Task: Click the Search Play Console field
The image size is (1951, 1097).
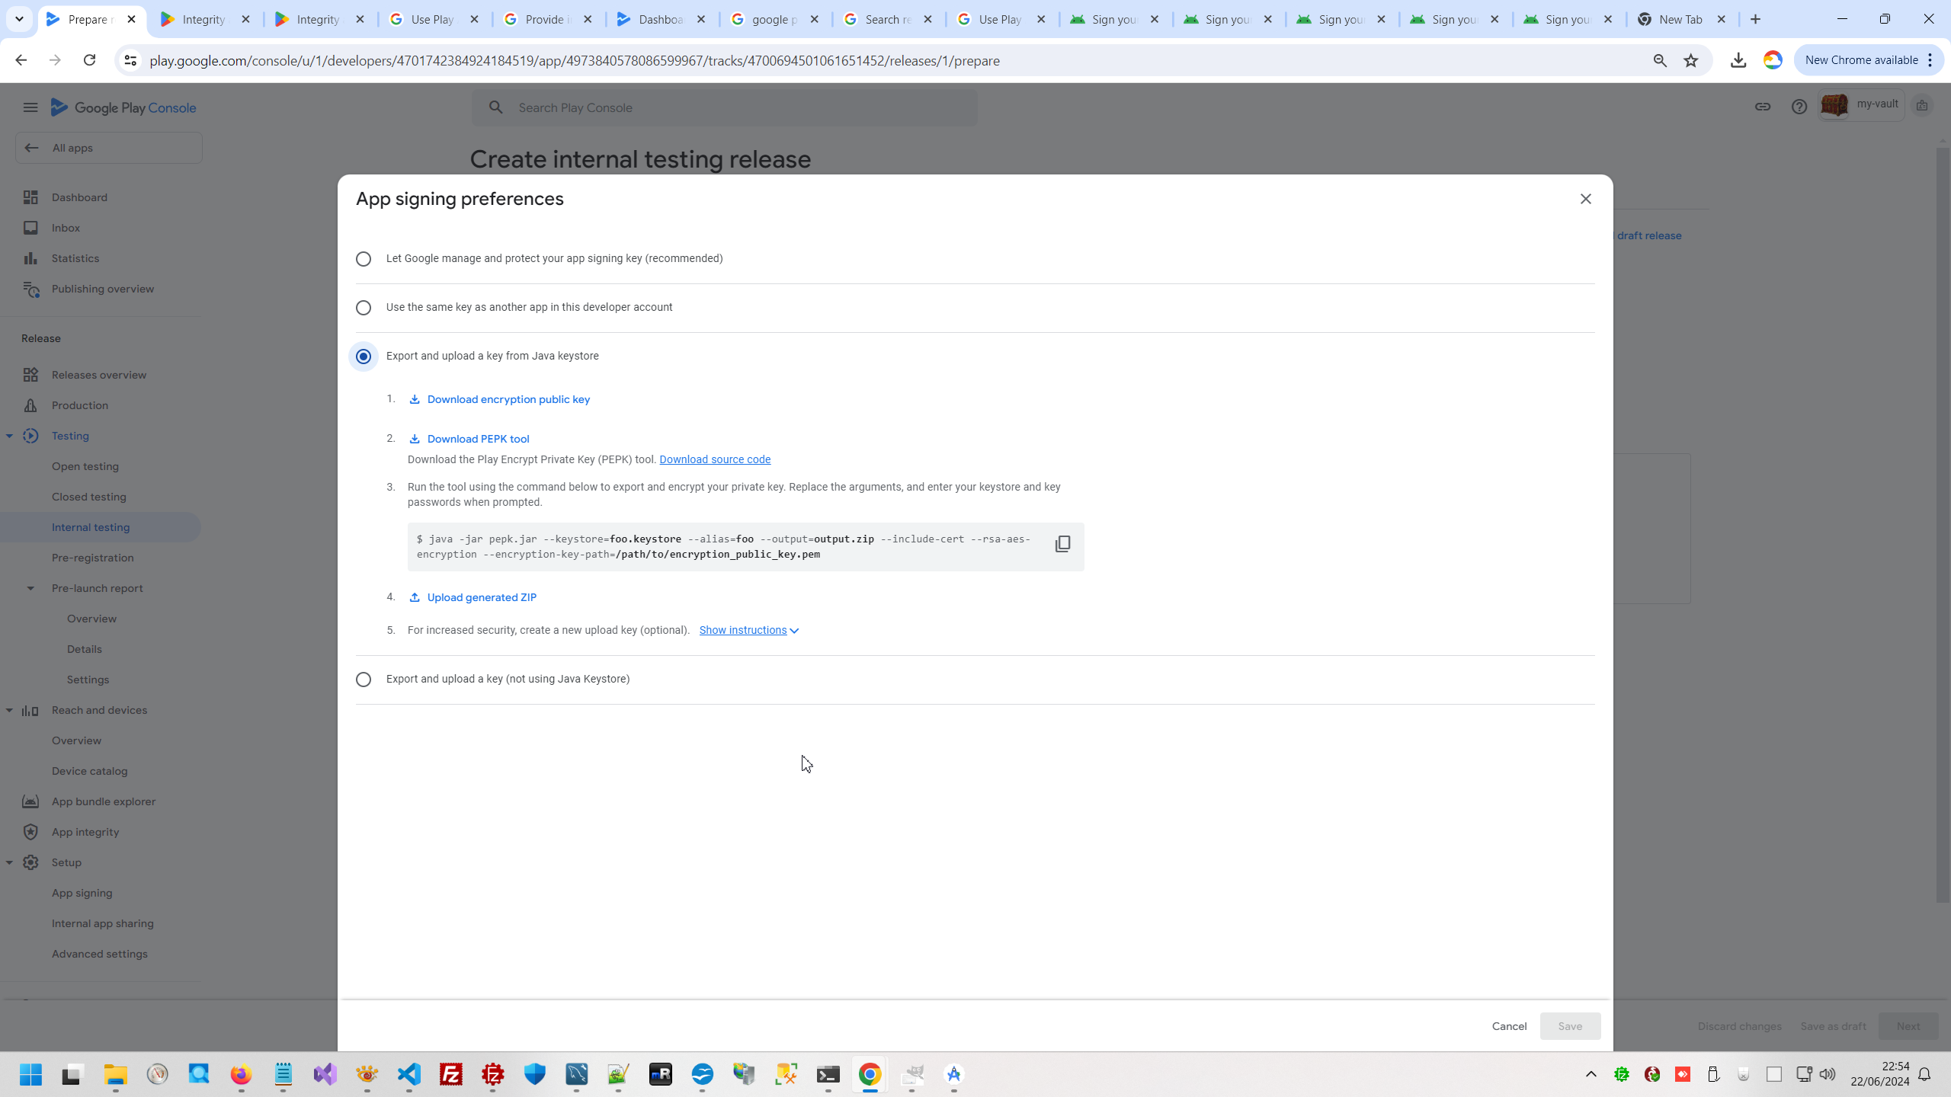Action: [724, 107]
